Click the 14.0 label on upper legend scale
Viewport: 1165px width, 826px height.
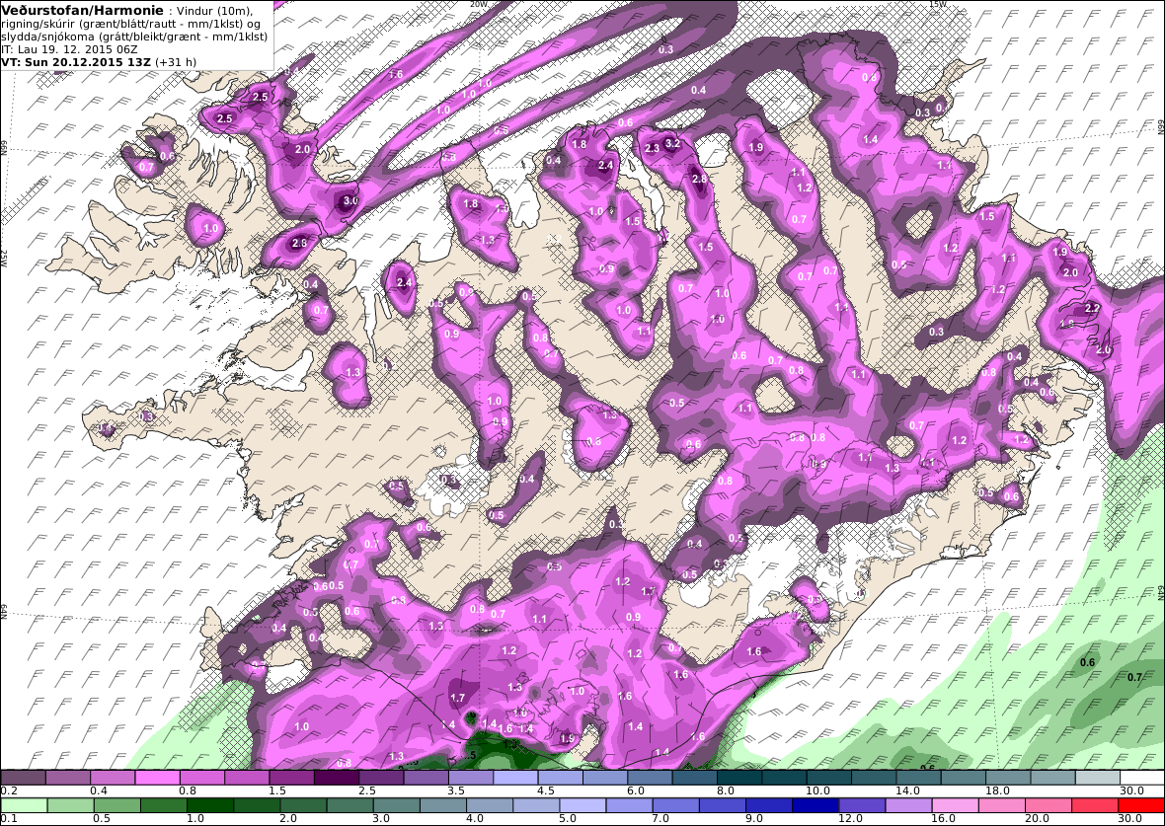click(907, 791)
